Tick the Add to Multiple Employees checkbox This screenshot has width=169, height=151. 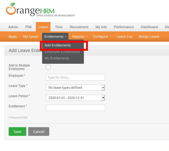pyautogui.click(x=48, y=67)
